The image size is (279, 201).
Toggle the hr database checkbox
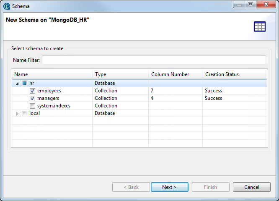click(24, 83)
